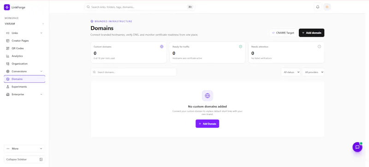Click the LinkForge logo icon
Screen dimensions: 369x167
click(x=7, y=7)
